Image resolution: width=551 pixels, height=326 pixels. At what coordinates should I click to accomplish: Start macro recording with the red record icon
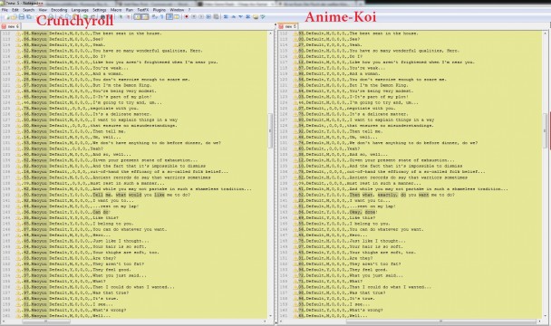pos(187,17)
